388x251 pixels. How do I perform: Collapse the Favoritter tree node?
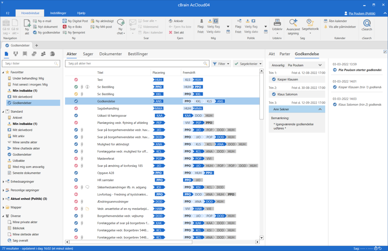click(x=3, y=72)
